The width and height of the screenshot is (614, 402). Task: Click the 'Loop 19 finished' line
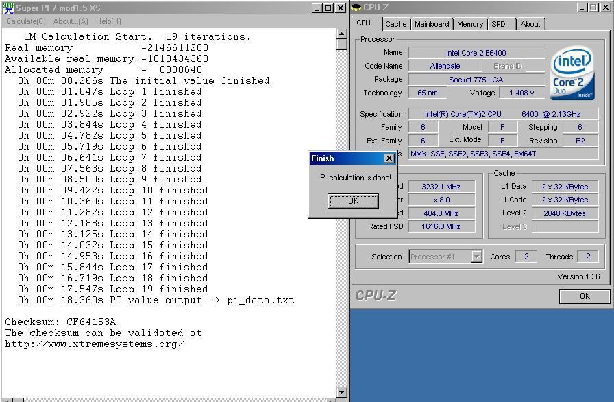point(113,289)
